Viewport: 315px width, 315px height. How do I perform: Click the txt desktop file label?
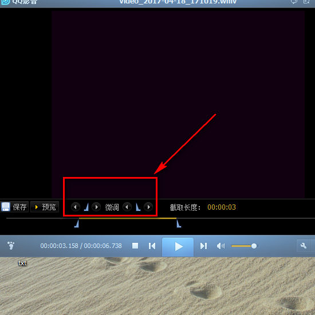22,263
